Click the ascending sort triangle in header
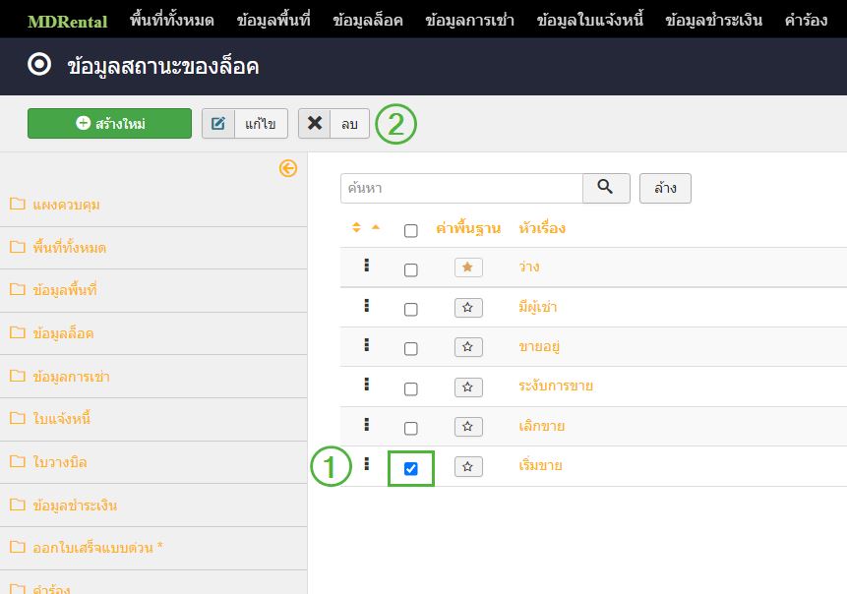Viewport: 847px width, 594px height. pos(376,227)
